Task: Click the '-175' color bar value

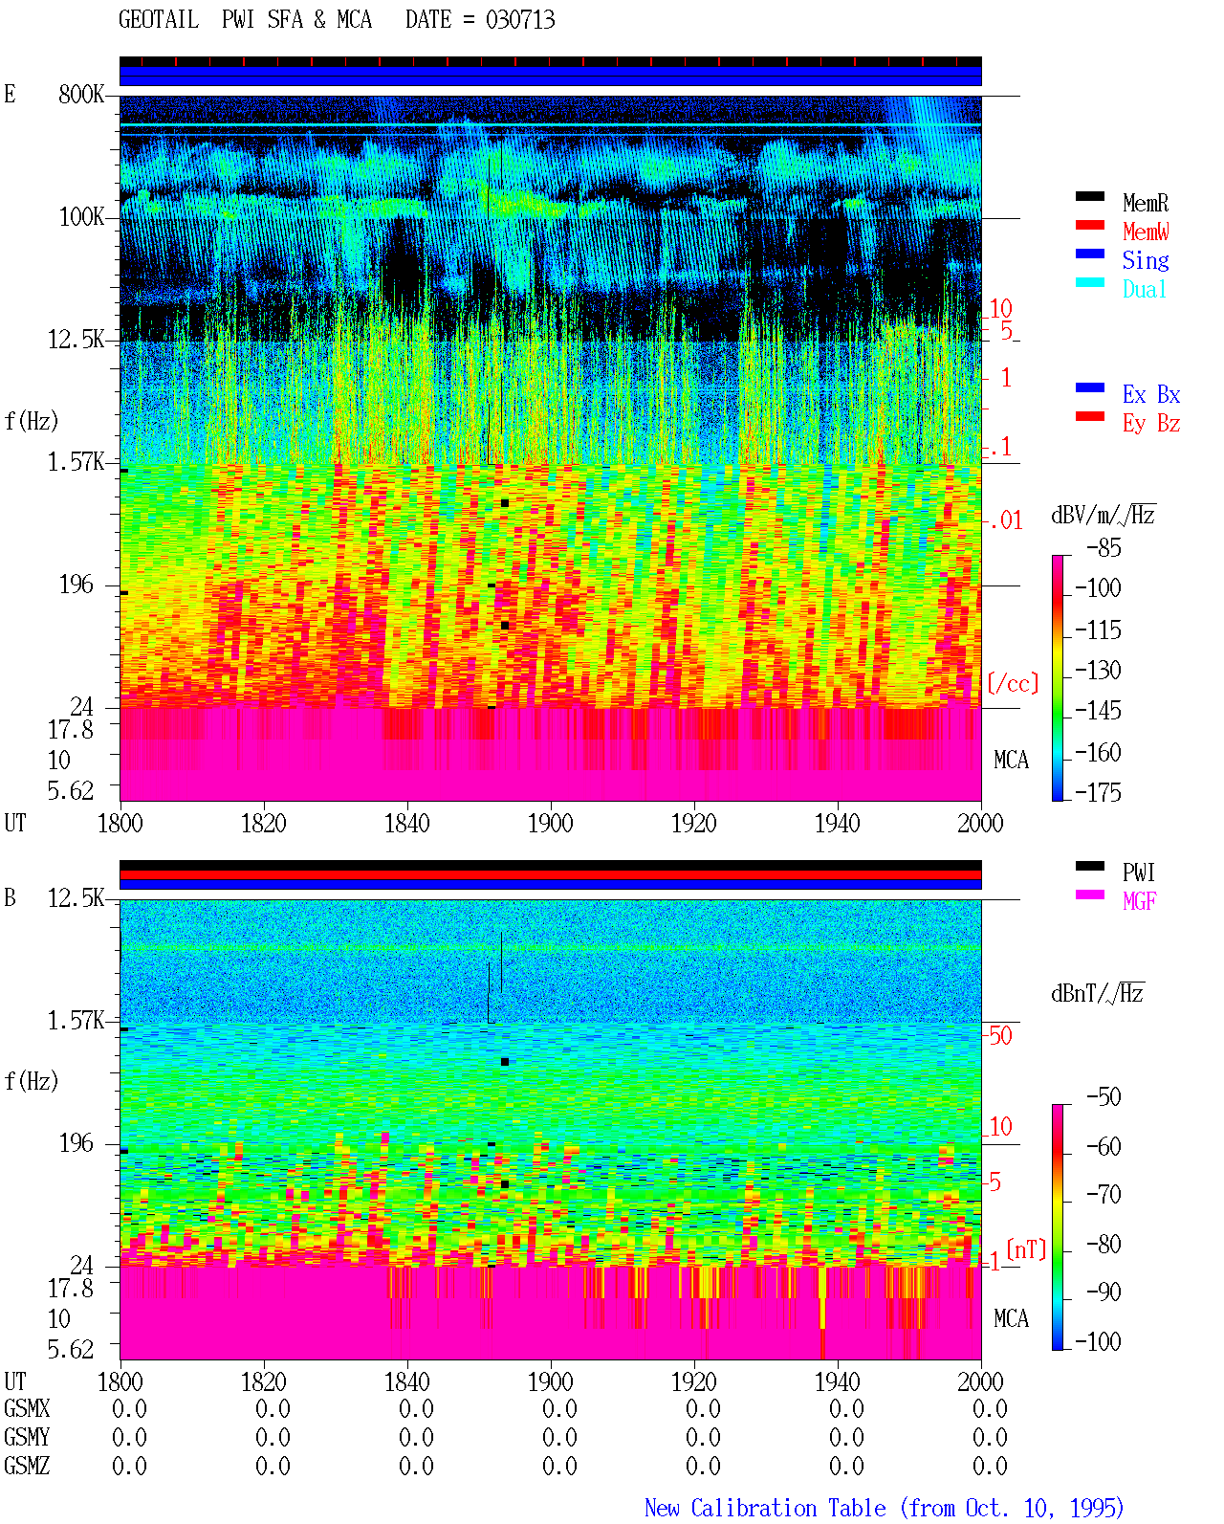Action: (x=1098, y=792)
